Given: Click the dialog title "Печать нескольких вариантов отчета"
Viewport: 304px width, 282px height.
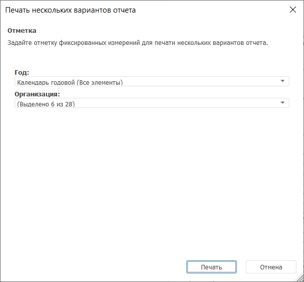Looking at the screenshot, I should coord(70,10).
